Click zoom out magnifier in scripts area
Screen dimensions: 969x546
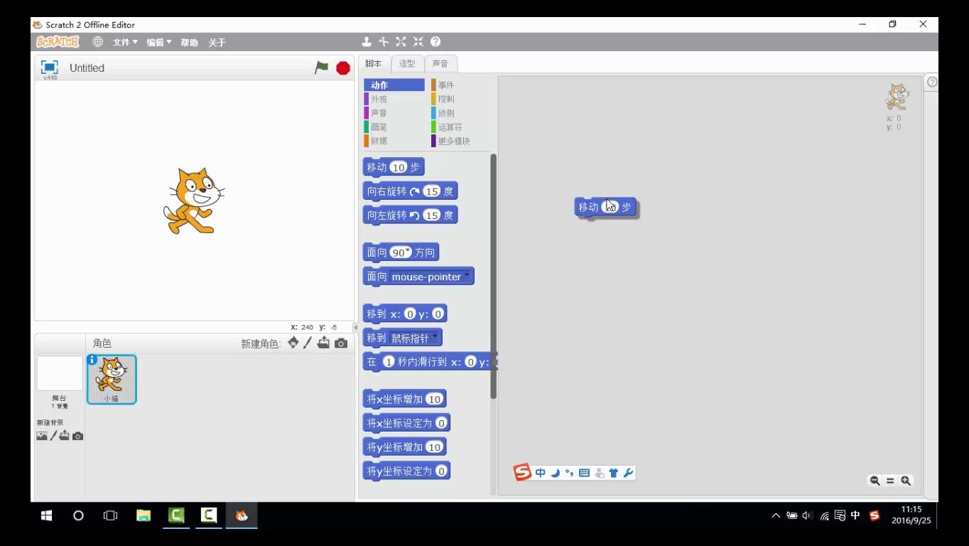point(875,481)
